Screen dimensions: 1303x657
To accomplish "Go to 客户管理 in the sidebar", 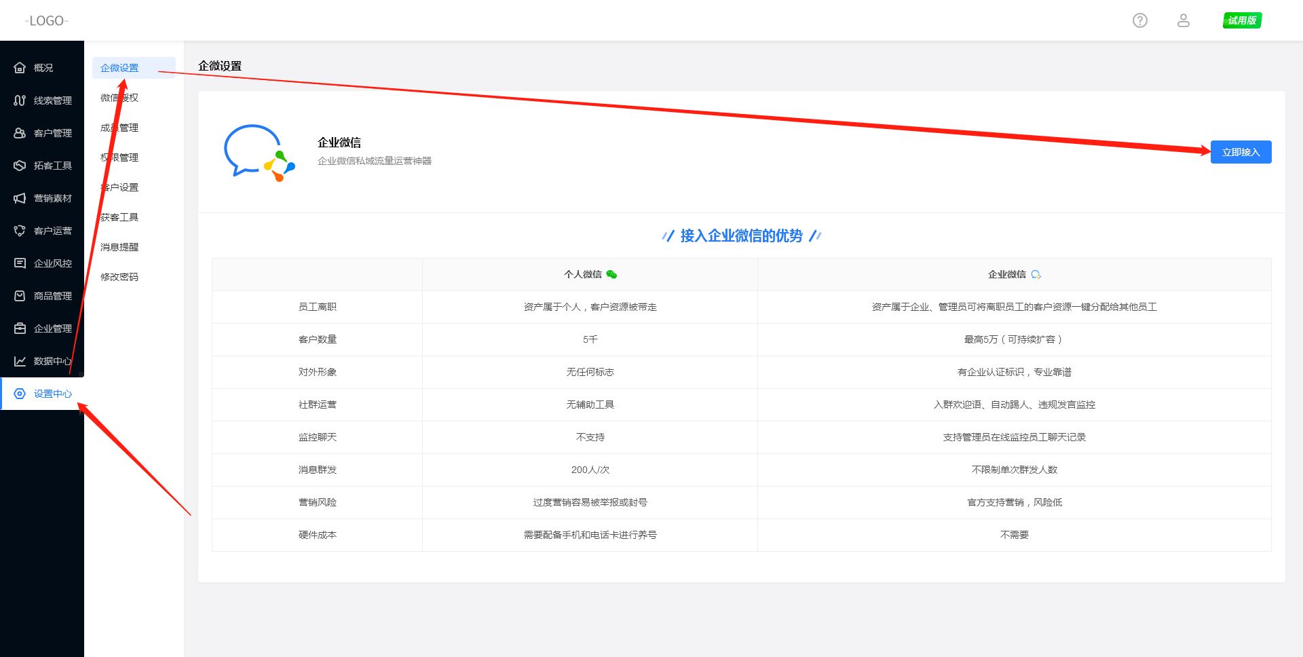I will [x=42, y=133].
